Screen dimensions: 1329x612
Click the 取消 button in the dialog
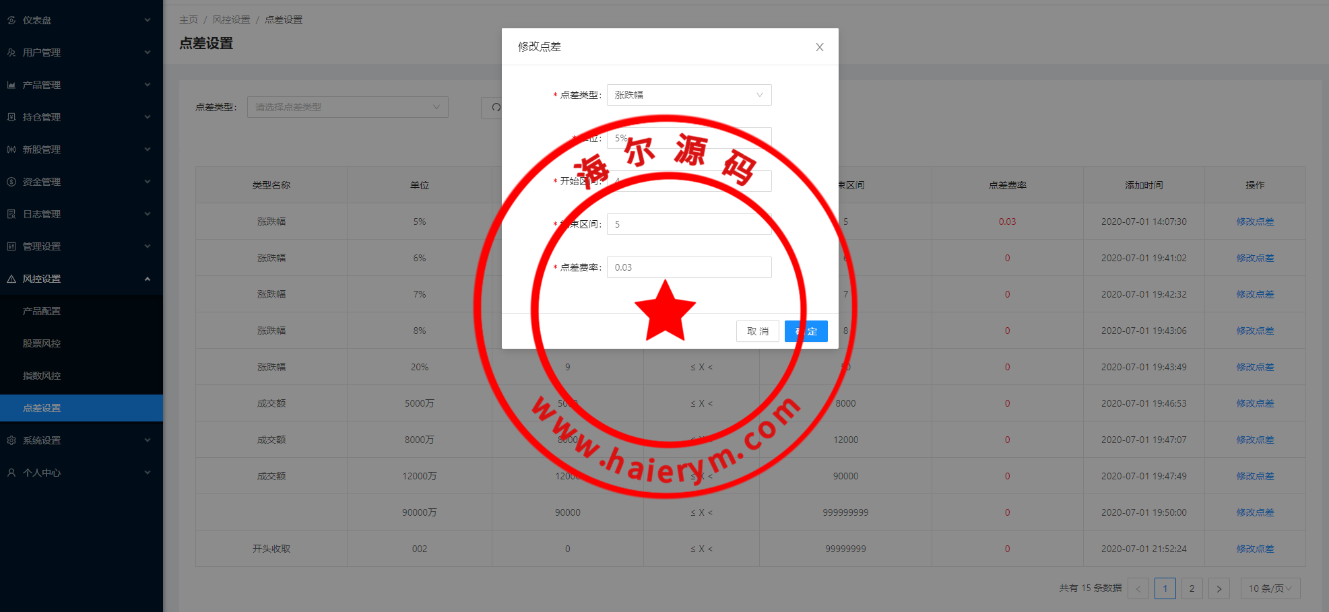tap(757, 331)
